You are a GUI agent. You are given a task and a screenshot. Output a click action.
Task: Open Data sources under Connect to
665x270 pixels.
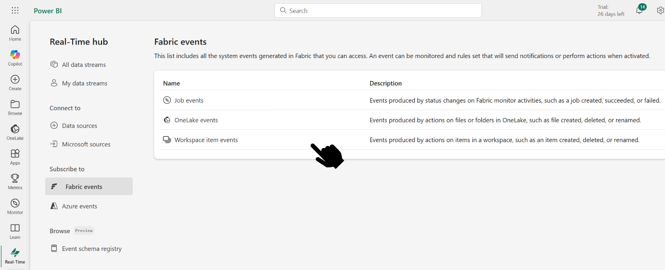[79, 125]
